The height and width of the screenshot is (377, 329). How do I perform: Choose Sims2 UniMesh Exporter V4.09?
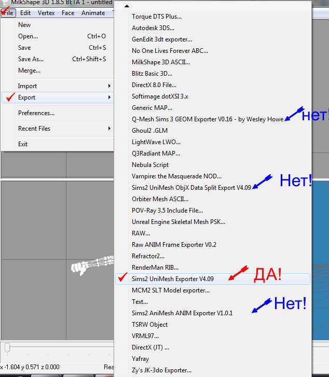(x=213, y=279)
